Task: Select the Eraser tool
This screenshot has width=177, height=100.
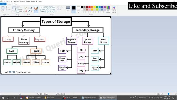Action: [26, 11]
